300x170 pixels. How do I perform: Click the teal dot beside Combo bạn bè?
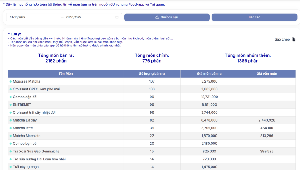tap(11, 144)
